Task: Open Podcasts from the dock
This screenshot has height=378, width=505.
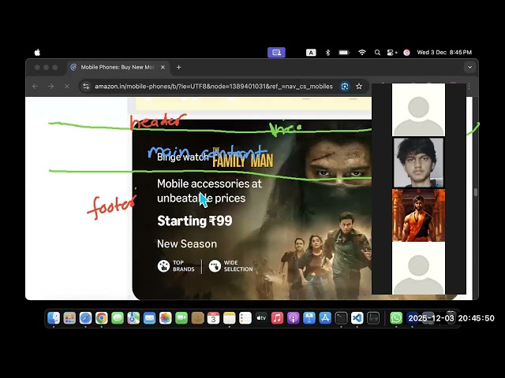Action: tap(293, 318)
